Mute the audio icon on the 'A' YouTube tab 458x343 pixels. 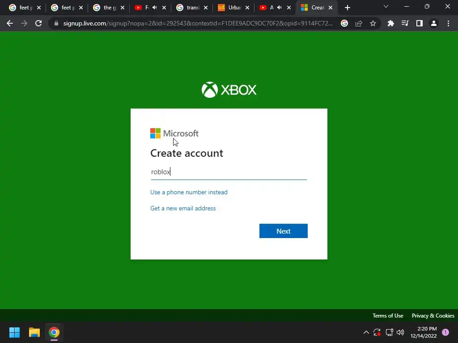pyautogui.click(x=280, y=8)
